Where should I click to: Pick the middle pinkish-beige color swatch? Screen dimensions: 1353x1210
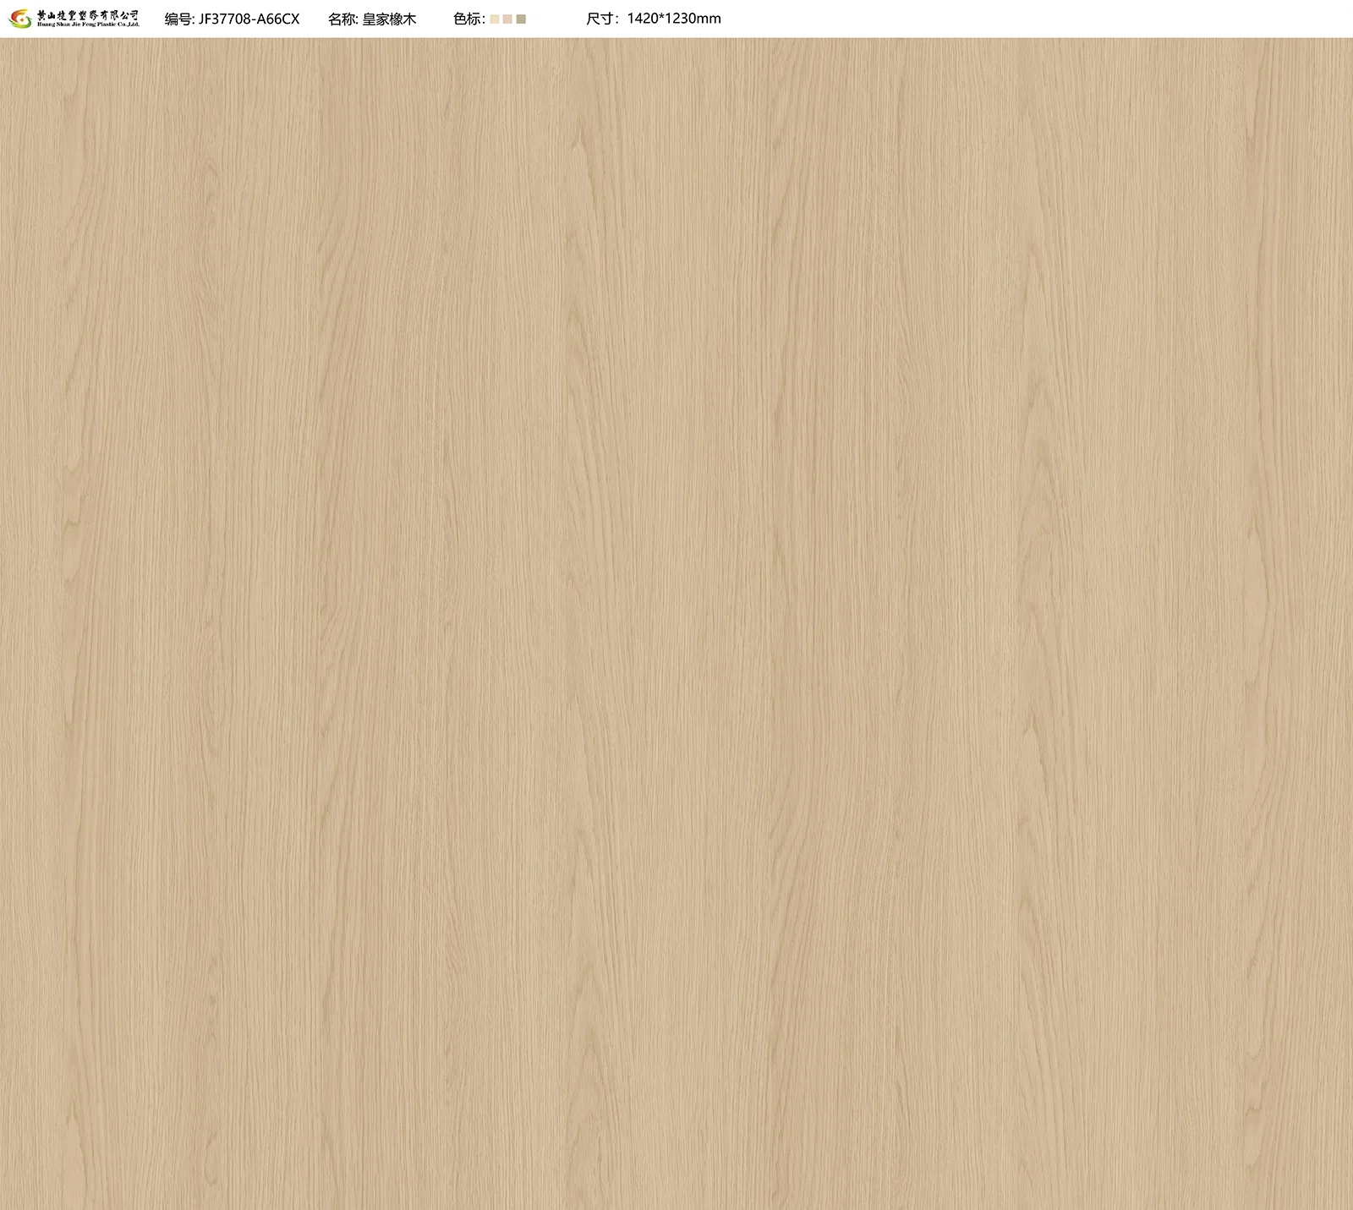(x=507, y=19)
